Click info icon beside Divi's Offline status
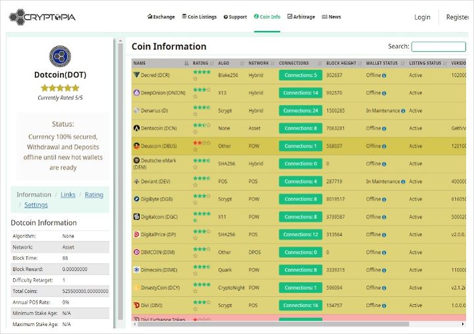Screen dimensions: 474x334 (x=384, y=306)
